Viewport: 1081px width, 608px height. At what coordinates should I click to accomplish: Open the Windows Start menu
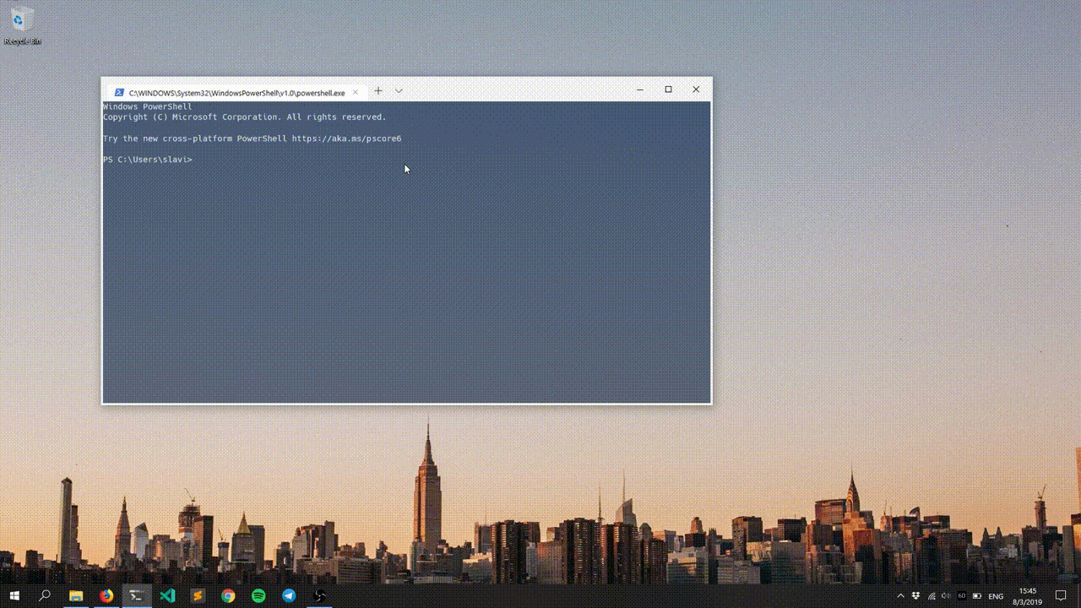14,595
